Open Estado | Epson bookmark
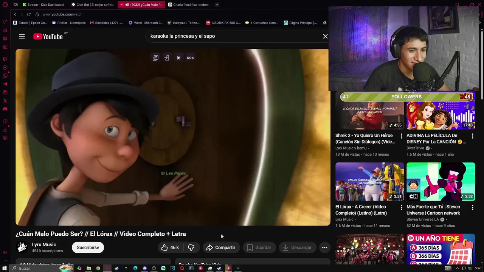The image size is (484, 272). click(x=30, y=23)
